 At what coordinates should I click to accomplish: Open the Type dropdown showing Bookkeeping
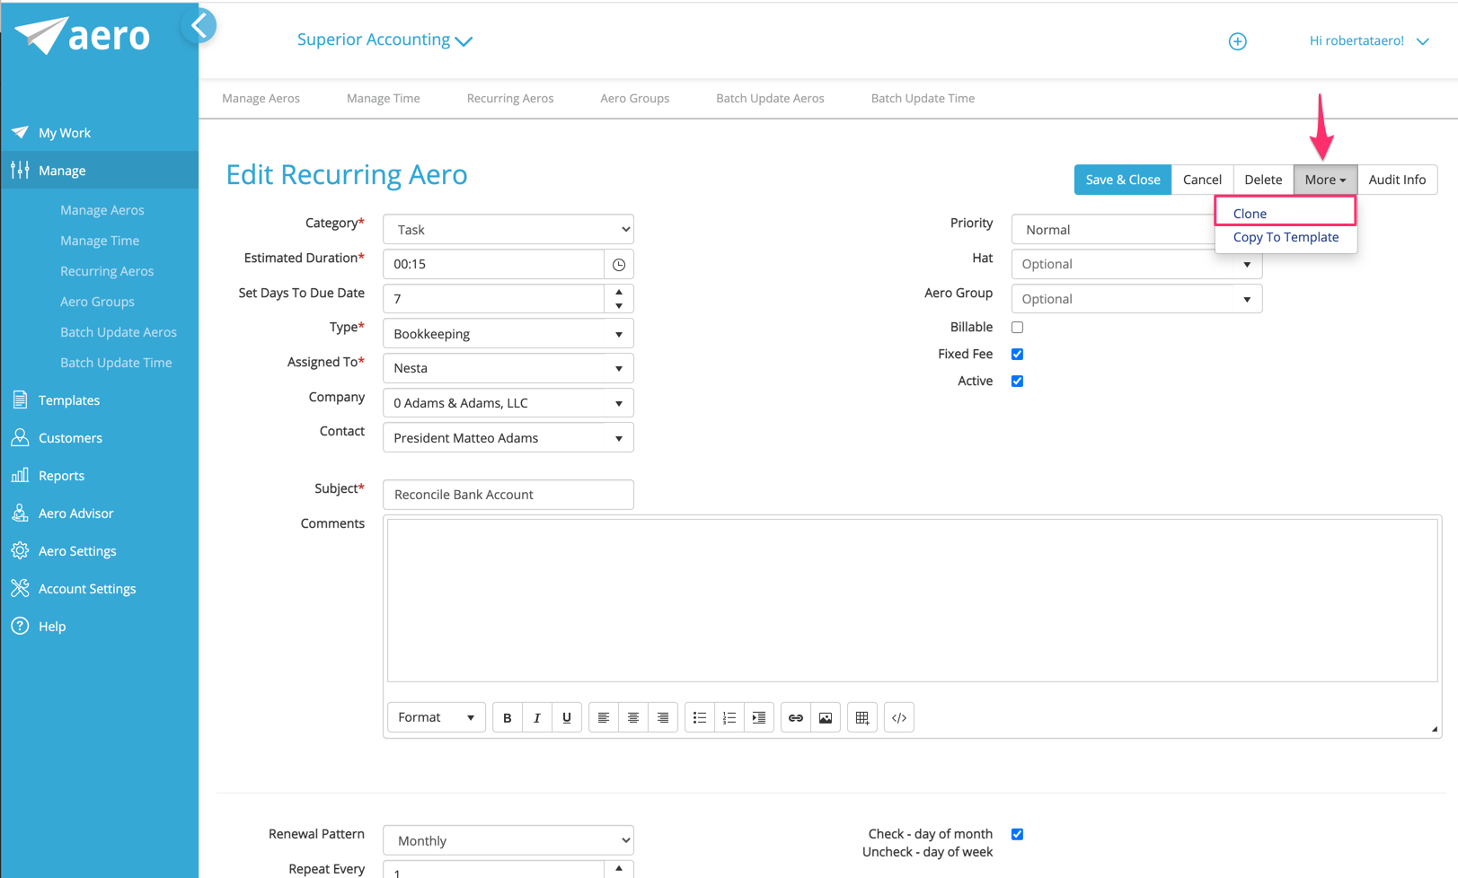click(508, 334)
